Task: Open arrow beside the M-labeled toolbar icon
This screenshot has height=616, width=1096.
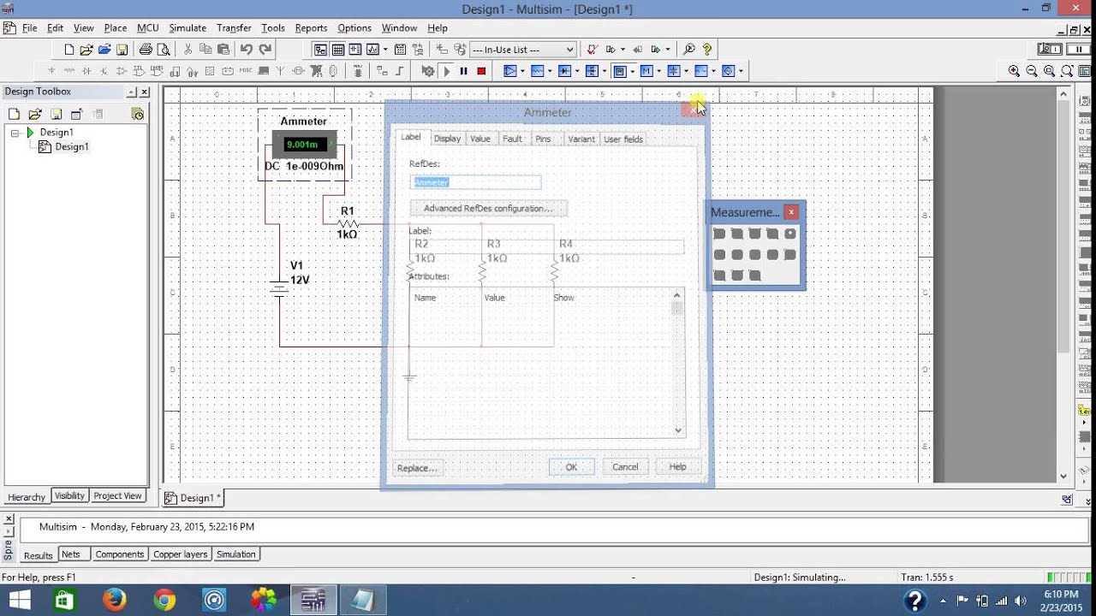Action: point(658,71)
